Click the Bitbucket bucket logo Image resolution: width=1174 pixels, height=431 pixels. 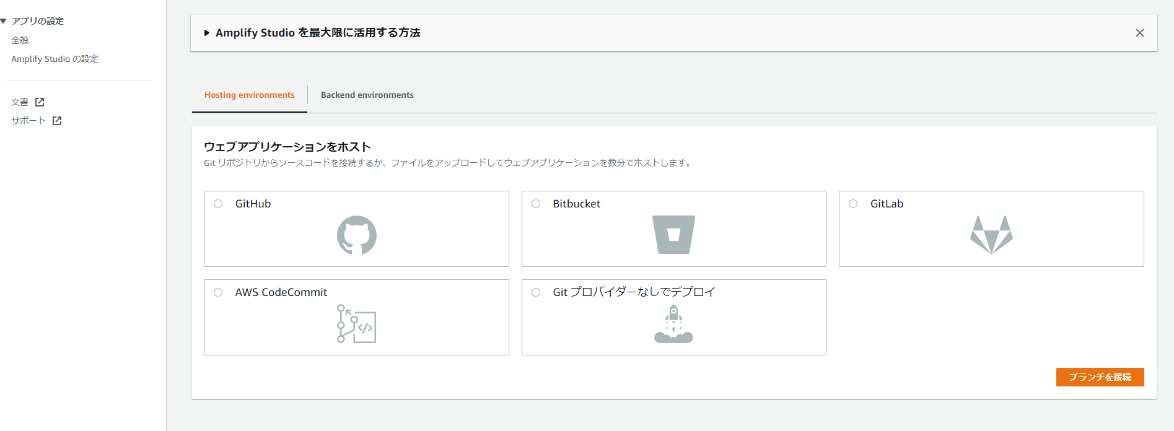click(x=673, y=235)
